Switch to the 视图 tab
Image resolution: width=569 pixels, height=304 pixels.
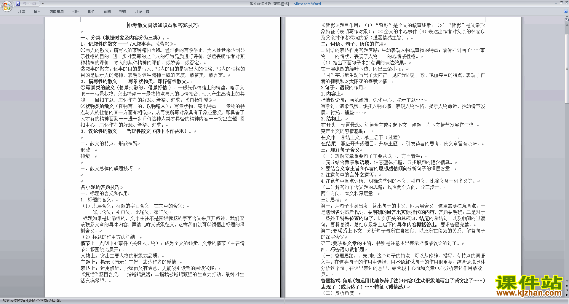(x=123, y=12)
